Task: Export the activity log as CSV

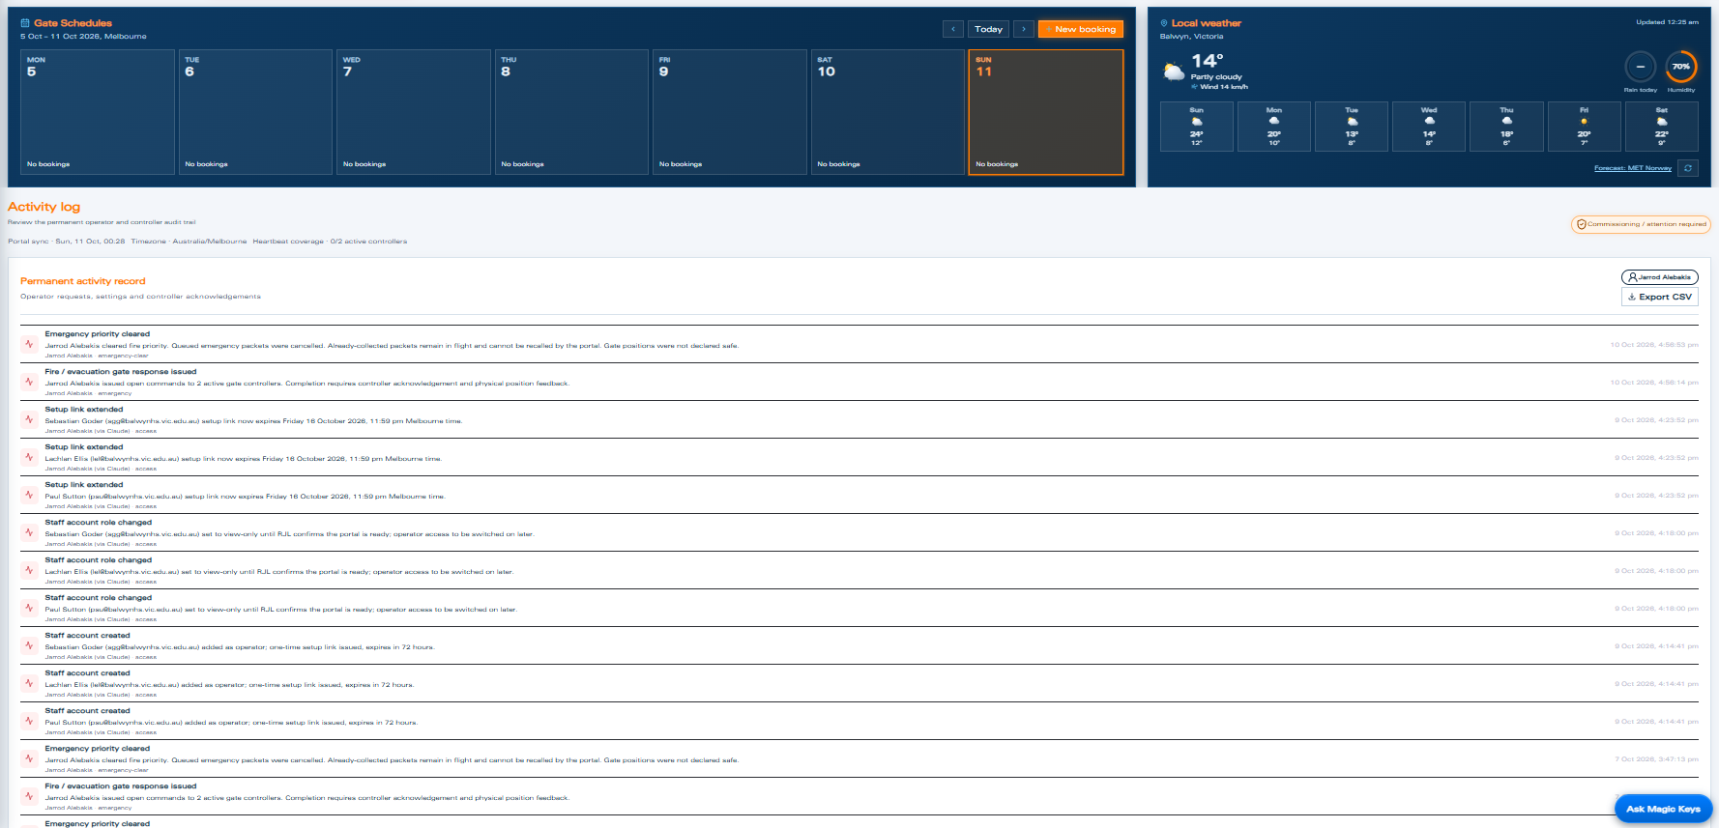Action: coord(1660,297)
